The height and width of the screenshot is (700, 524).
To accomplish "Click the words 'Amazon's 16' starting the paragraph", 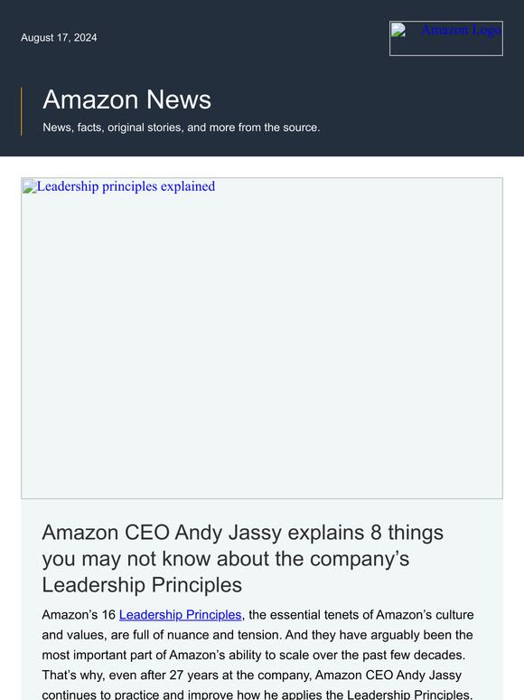I will 79,615.
